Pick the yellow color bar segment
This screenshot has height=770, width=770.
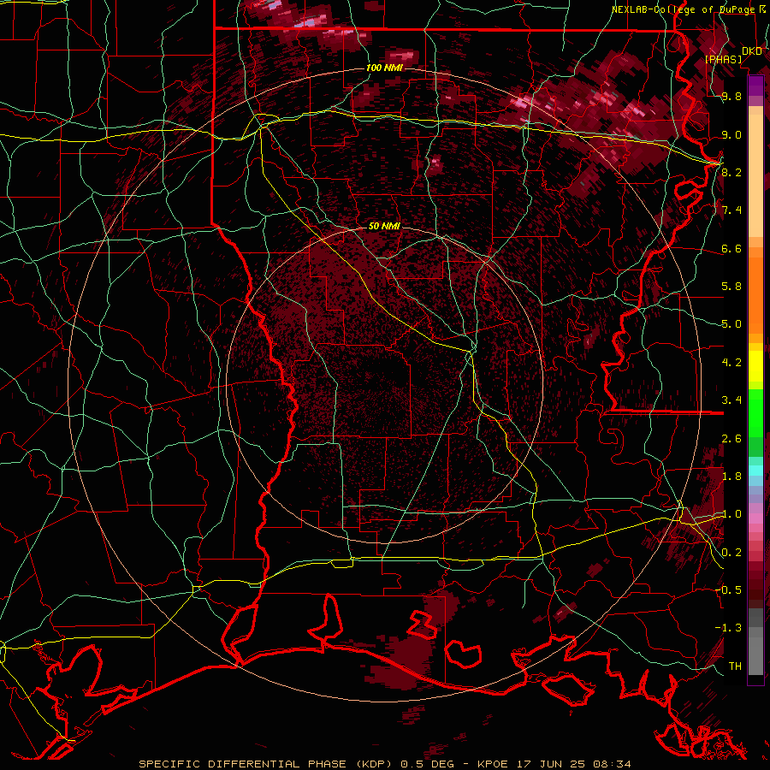tap(755, 366)
